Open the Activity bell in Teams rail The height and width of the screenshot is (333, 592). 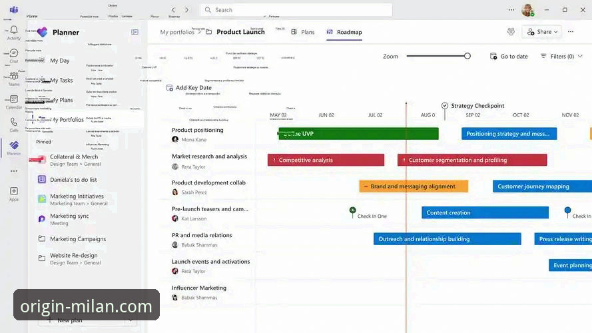(14, 33)
